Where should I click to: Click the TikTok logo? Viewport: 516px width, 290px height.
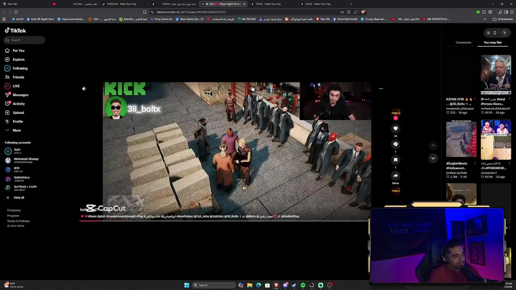[15, 31]
